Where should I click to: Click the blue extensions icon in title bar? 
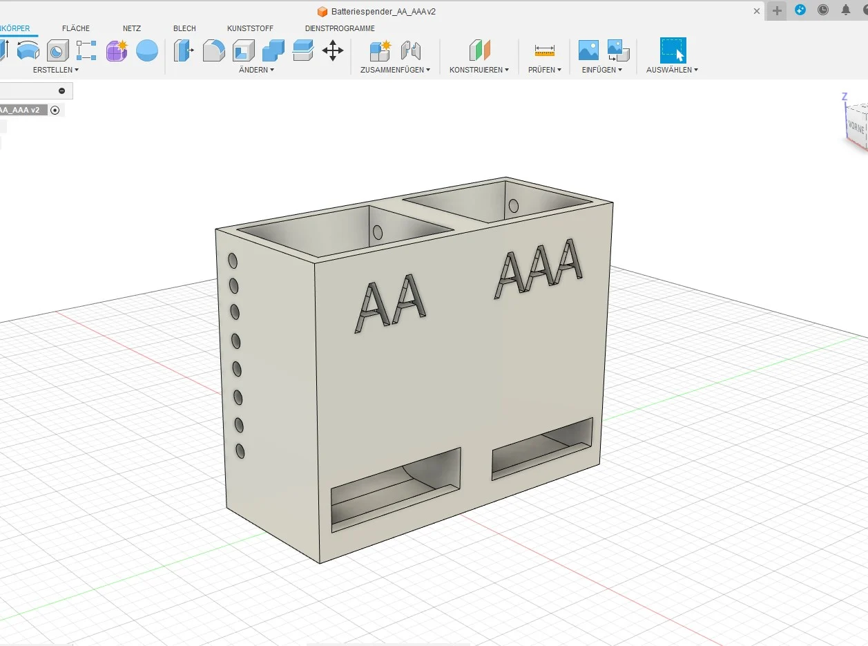[x=800, y=10]
